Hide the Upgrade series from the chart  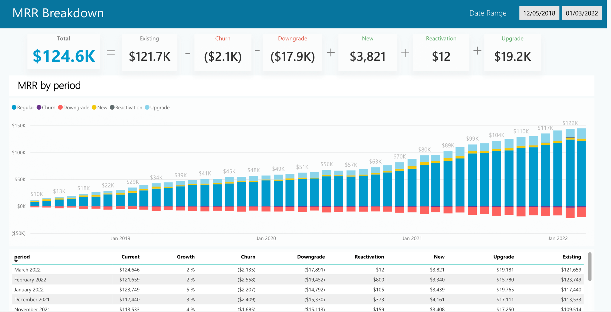coord(157,107)
